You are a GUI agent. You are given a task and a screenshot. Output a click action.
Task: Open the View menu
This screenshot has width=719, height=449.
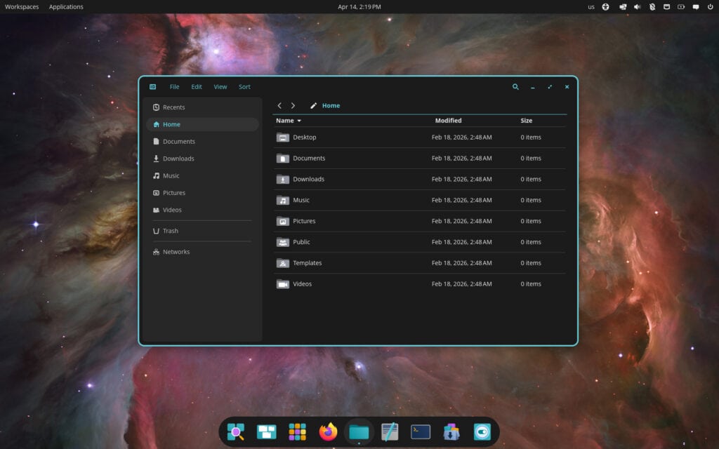click(220, 86)
